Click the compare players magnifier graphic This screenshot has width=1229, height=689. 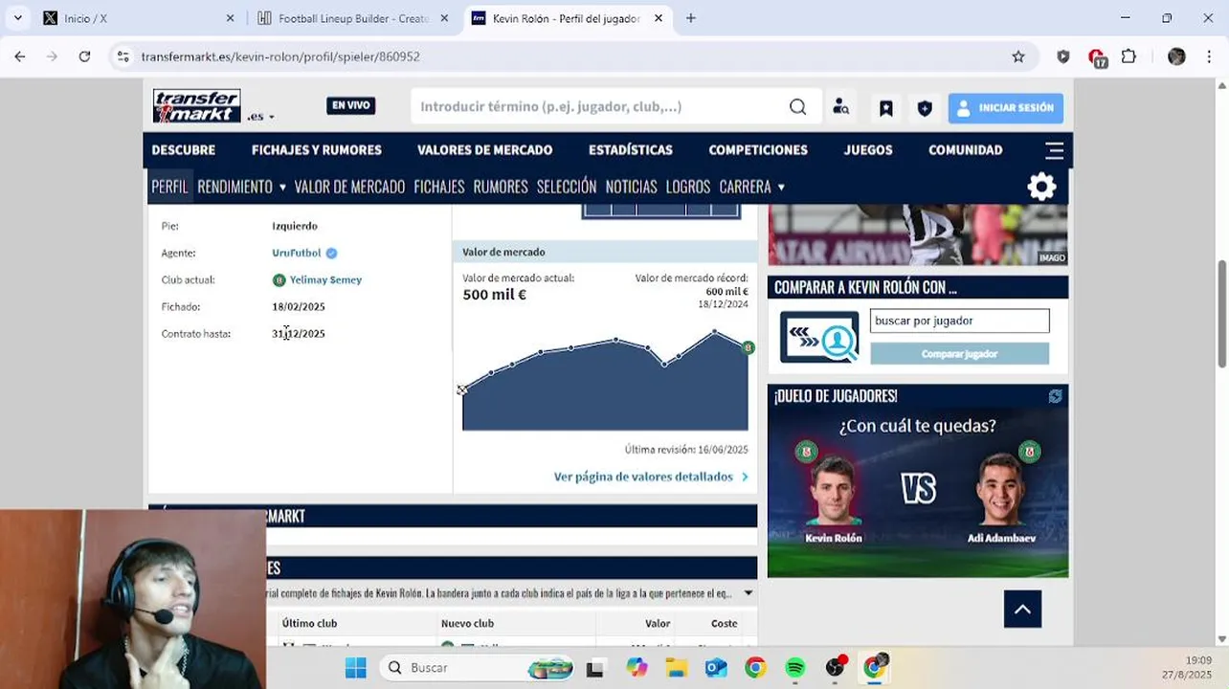[x=819, y=337]
